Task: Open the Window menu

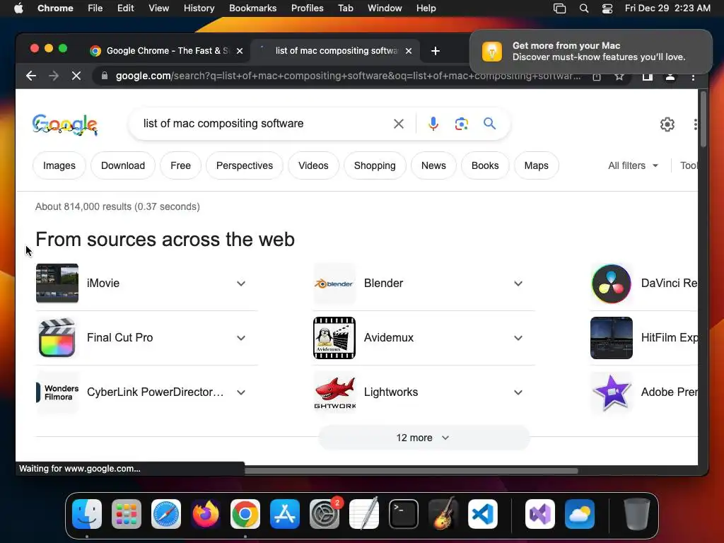Action: pos(385,8)
